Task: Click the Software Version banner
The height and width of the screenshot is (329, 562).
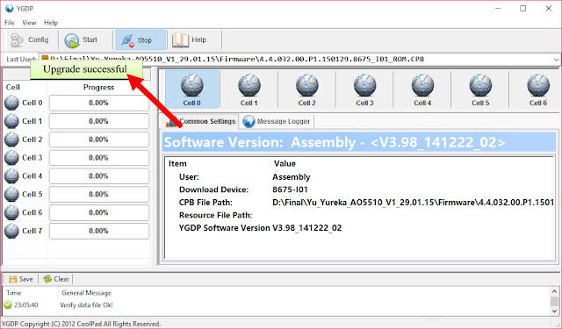Action: 359,142
